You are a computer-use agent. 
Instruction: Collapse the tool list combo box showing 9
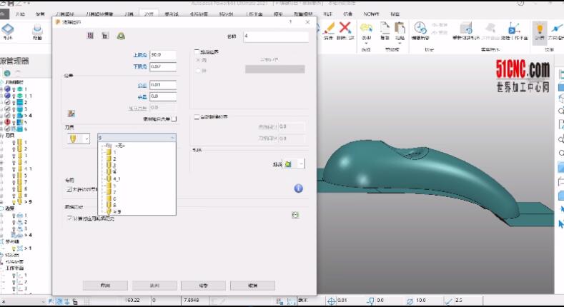click(x=172, y=138)
